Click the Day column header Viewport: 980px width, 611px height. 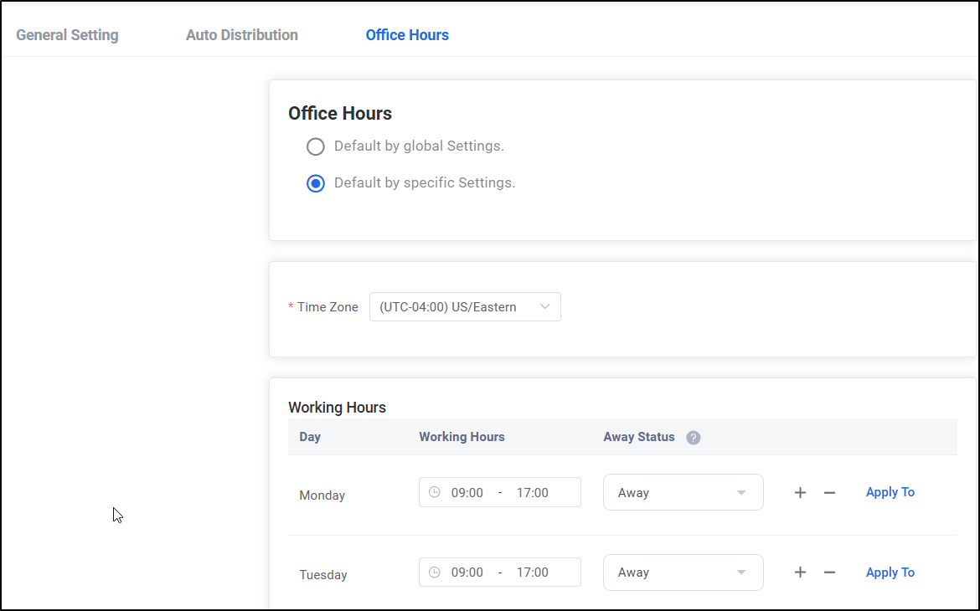(310, 437)
